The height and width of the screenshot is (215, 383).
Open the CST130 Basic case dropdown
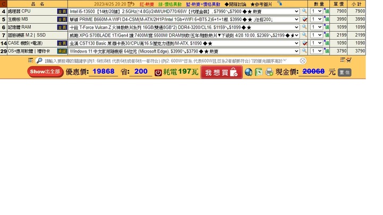point(184,44)
